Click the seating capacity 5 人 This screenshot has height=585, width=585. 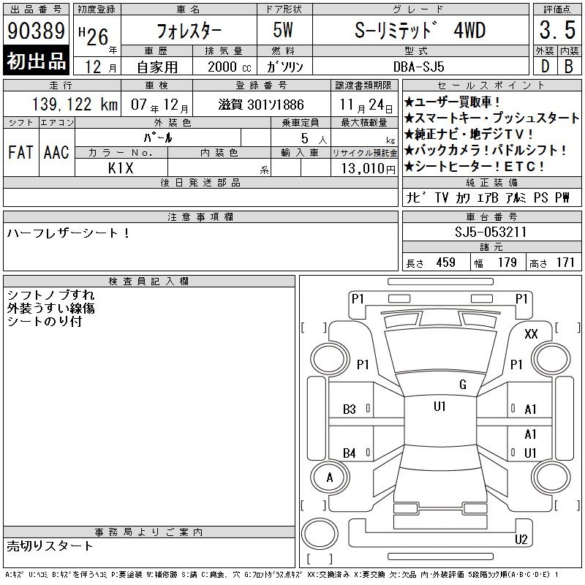[314, 139]
